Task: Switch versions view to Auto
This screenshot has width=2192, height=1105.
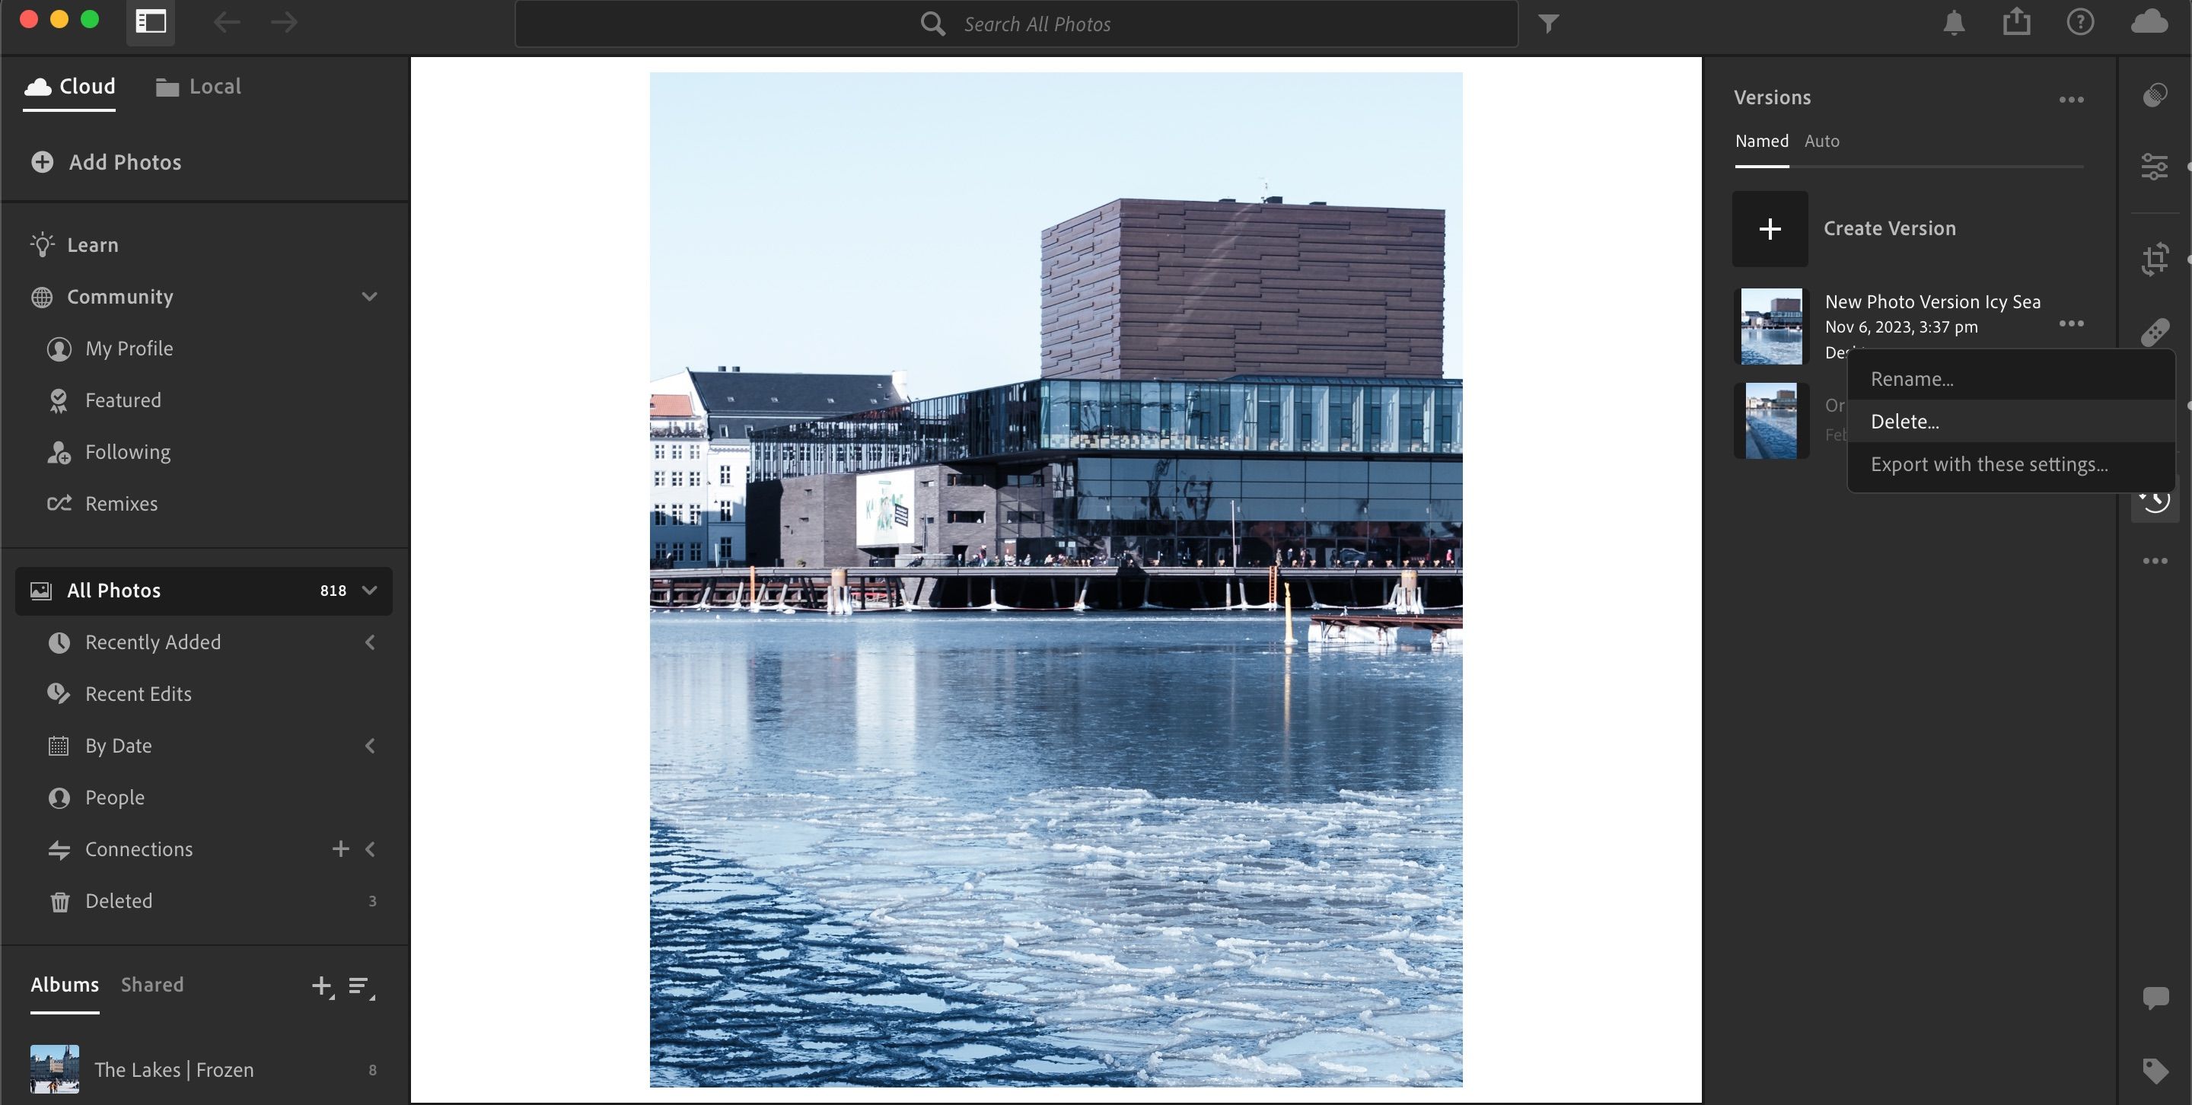Action: pos(1822,140)
